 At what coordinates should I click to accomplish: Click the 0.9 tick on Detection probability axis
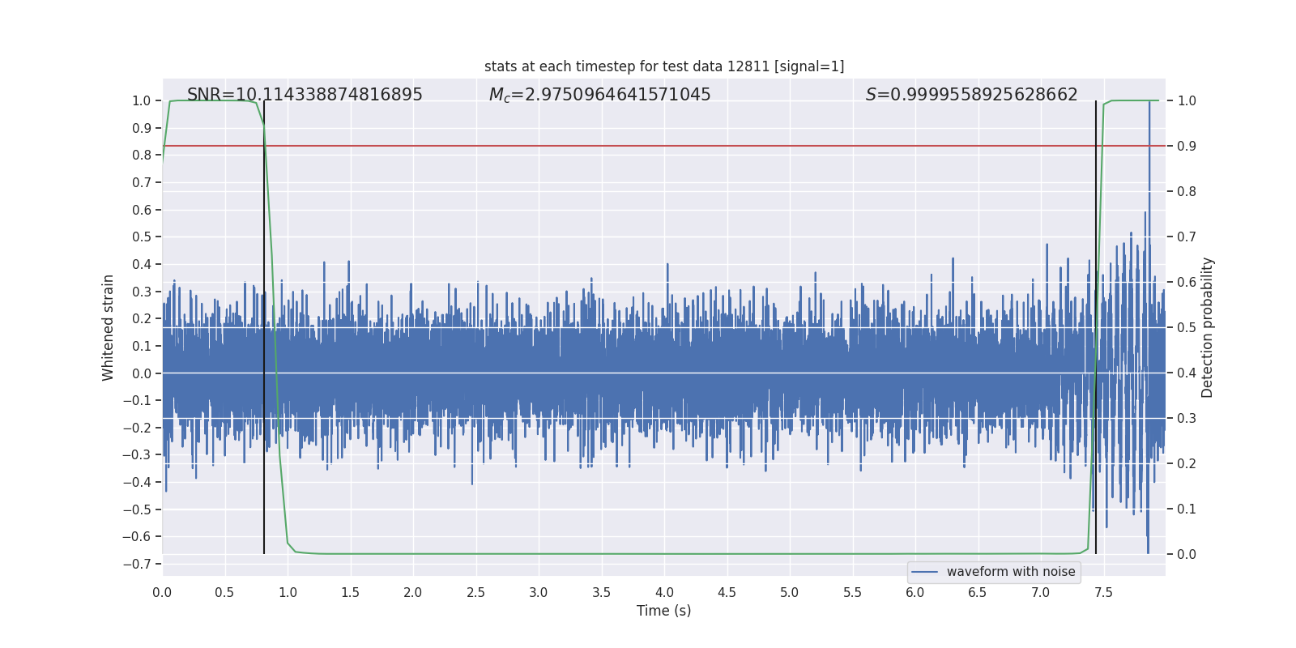tap(1187, 147)
